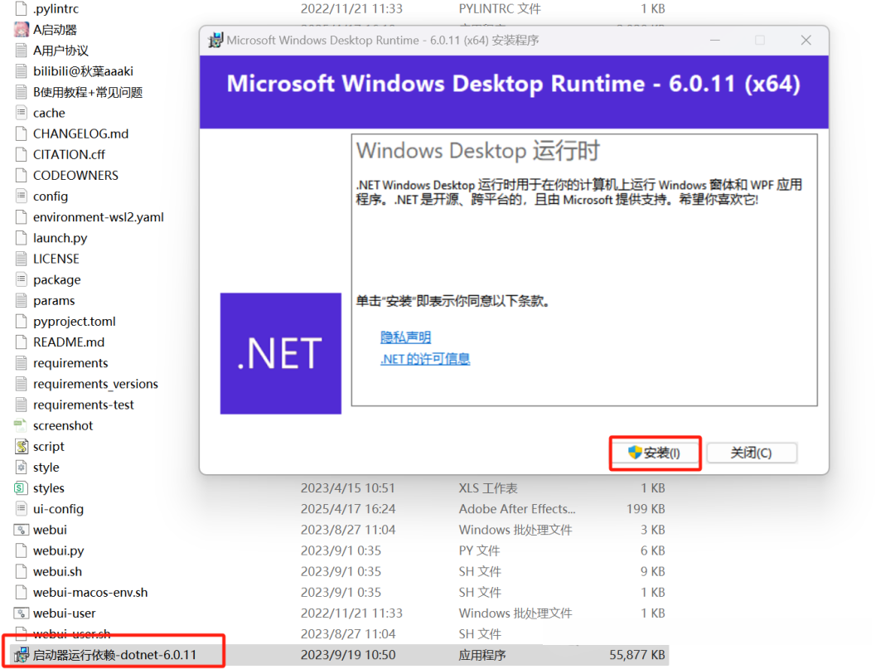Click the PYLINTRC 文件 type cell
This screenshot has height=669, width=895.
[x=500, y=8]
